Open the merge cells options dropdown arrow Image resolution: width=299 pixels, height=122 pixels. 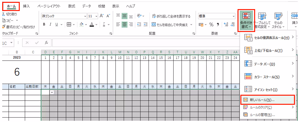click(191, 24)
